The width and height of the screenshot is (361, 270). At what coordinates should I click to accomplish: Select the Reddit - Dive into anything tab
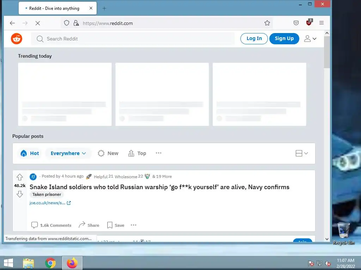coord(57,8)
